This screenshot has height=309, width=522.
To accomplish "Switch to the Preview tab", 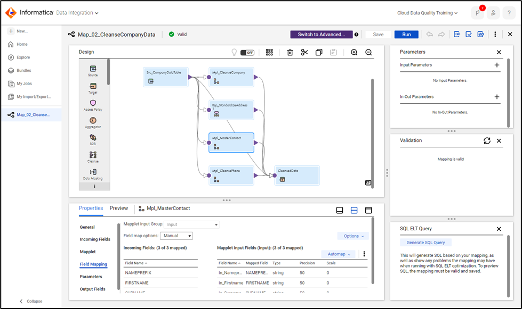I will coord(118,208).
